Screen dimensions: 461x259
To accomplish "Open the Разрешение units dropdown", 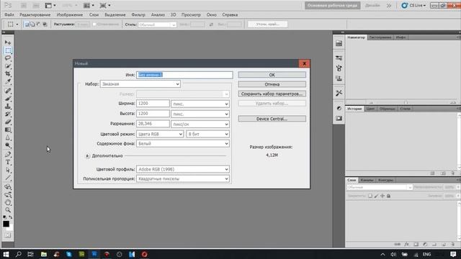I will pos(200,124).
